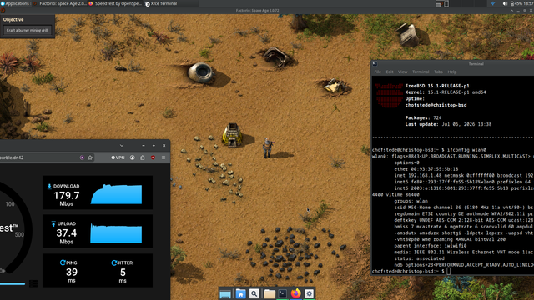Screen dimensions: 534x300
Task: Click the clock in top panel
Action: coord(528,3)
